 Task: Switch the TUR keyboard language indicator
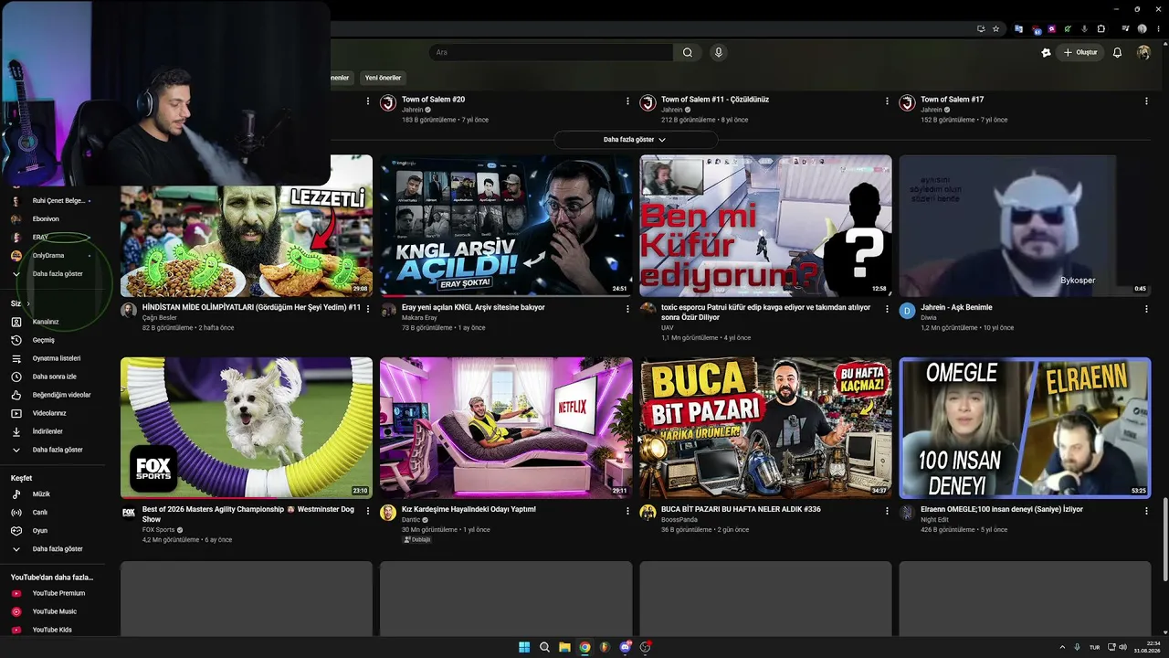click(x=1094, y=647)
